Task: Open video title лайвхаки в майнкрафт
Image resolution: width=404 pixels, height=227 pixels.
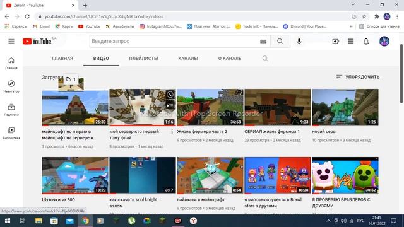Action: (201, 200)
